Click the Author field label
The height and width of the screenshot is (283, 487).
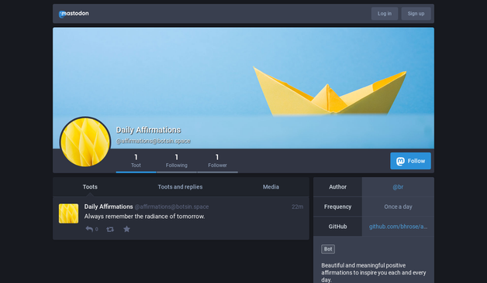337,187
